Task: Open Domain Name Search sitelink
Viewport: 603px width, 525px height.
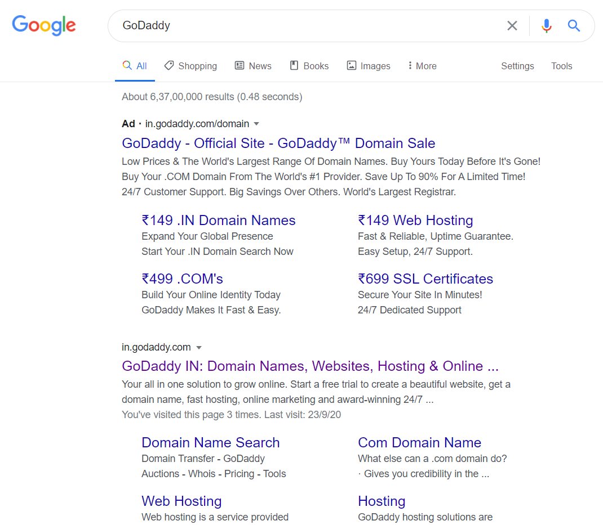Action: pyautogui.click(x=210, y=442)
